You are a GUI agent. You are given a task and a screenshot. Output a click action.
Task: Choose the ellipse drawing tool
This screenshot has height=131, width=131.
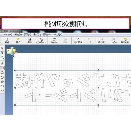pyautogui.click(x=2, y=73)
